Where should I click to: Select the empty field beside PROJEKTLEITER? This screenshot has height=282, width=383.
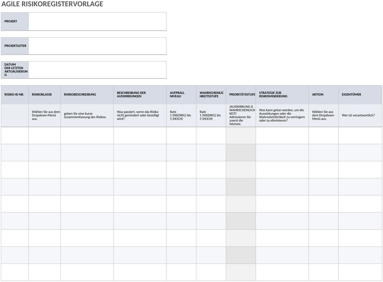click(x=97, y=46)
